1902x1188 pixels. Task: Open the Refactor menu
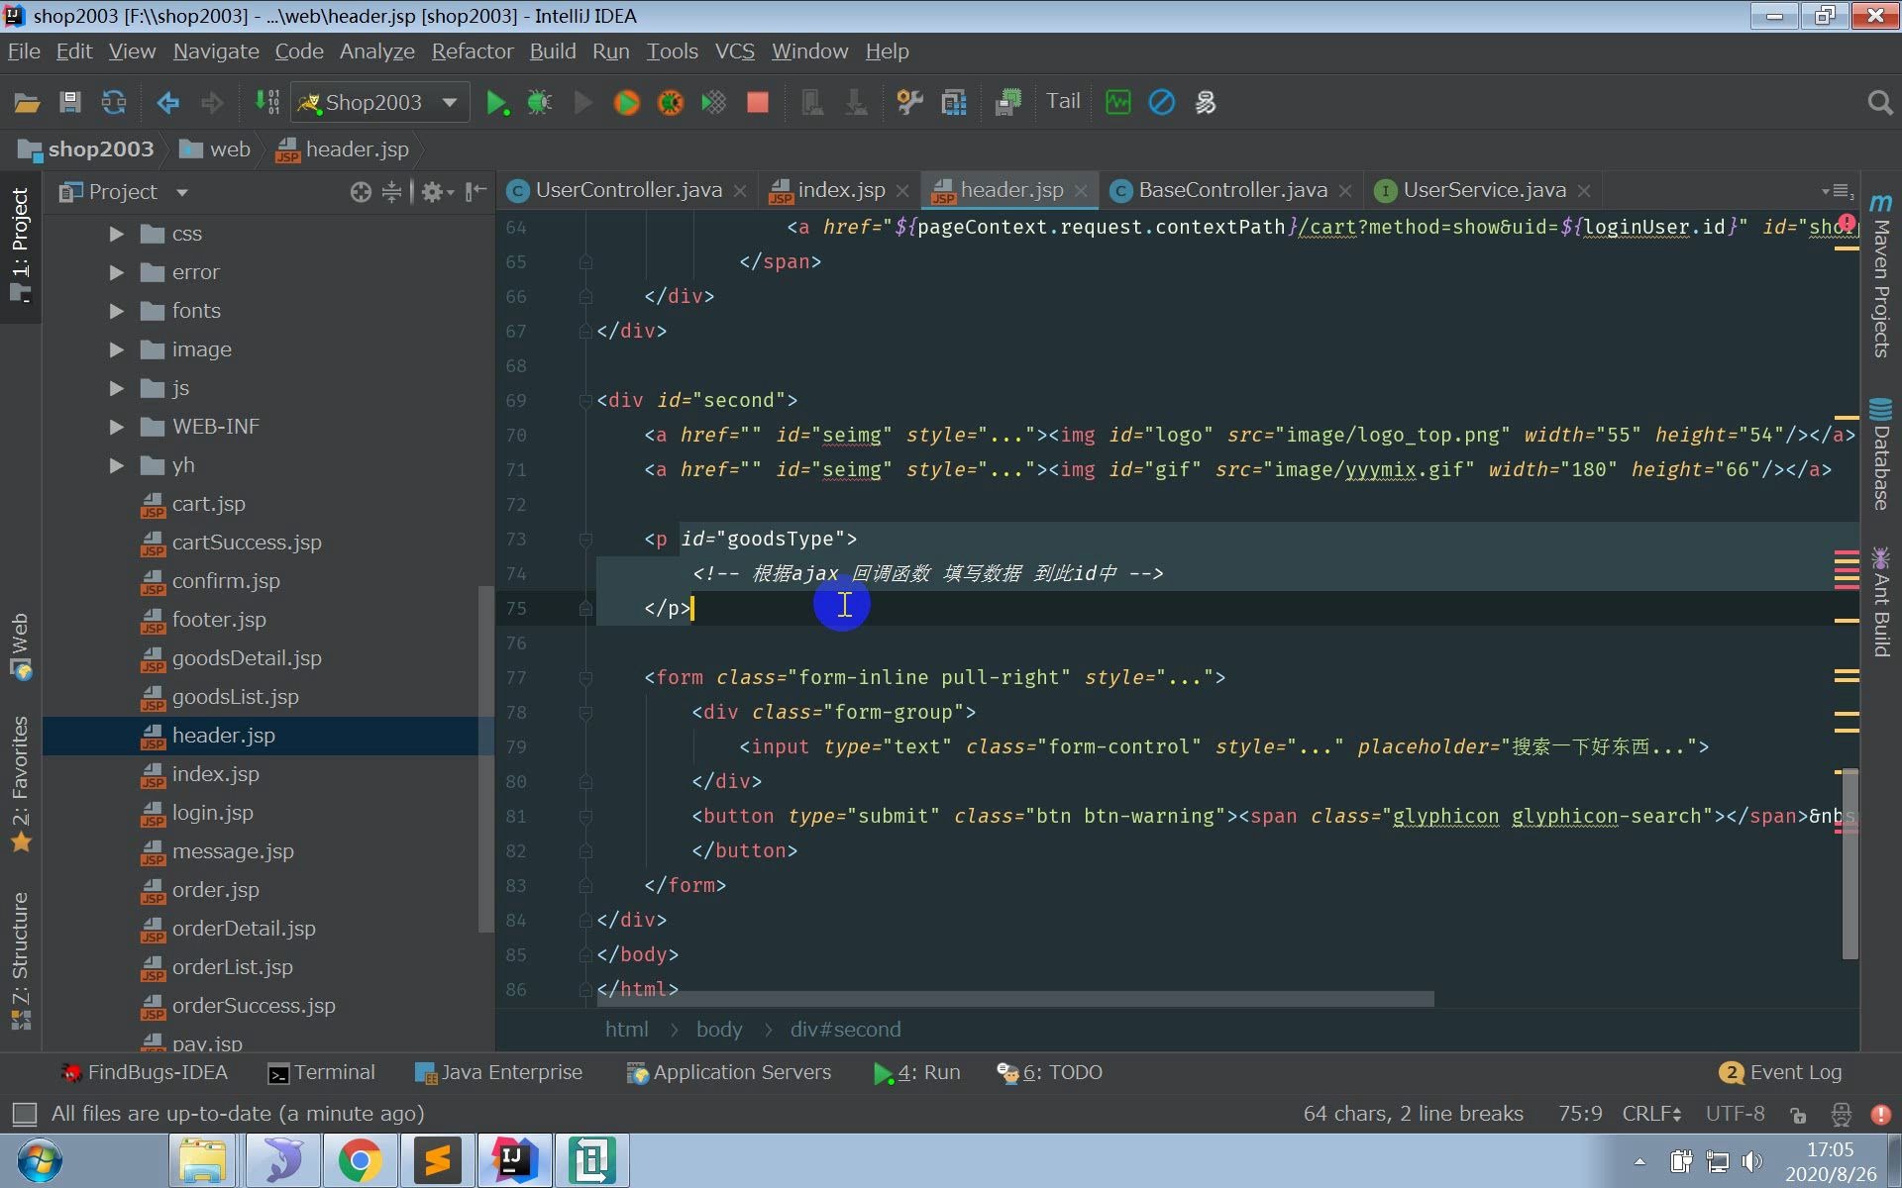(472, 51)
